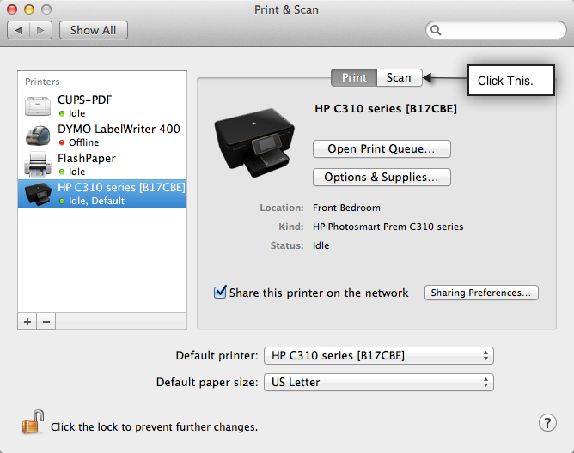Screen dimensions: 574x453
Task: Click the close window red button
Action: pyautogui.click(x=12, y=9)
